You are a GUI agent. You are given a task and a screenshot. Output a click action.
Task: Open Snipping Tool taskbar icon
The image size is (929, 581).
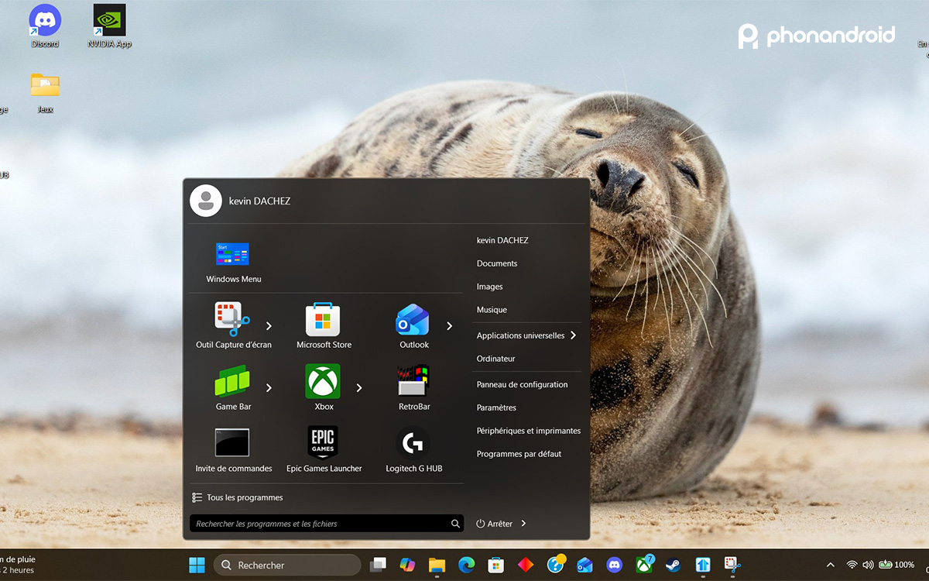click(732, 565)
